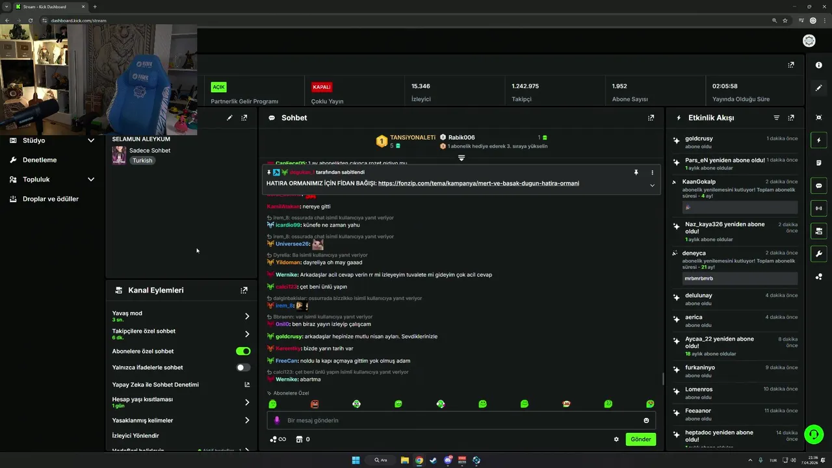The image size is (832, 468).
Task: Open chat settings gear near Gönder
Action: point(616,439)
